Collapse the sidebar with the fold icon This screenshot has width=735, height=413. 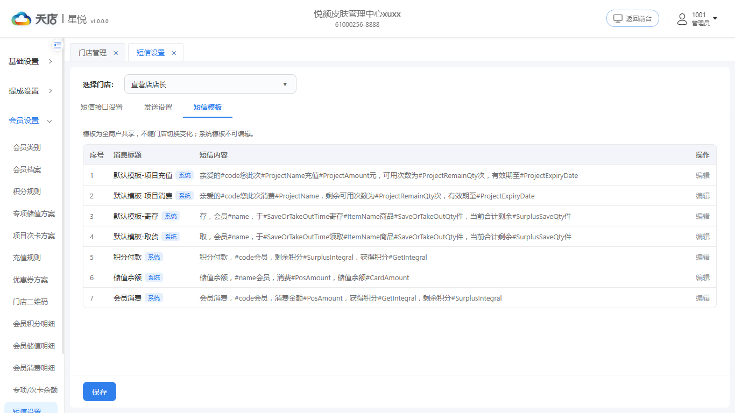(x=58, y=45)
